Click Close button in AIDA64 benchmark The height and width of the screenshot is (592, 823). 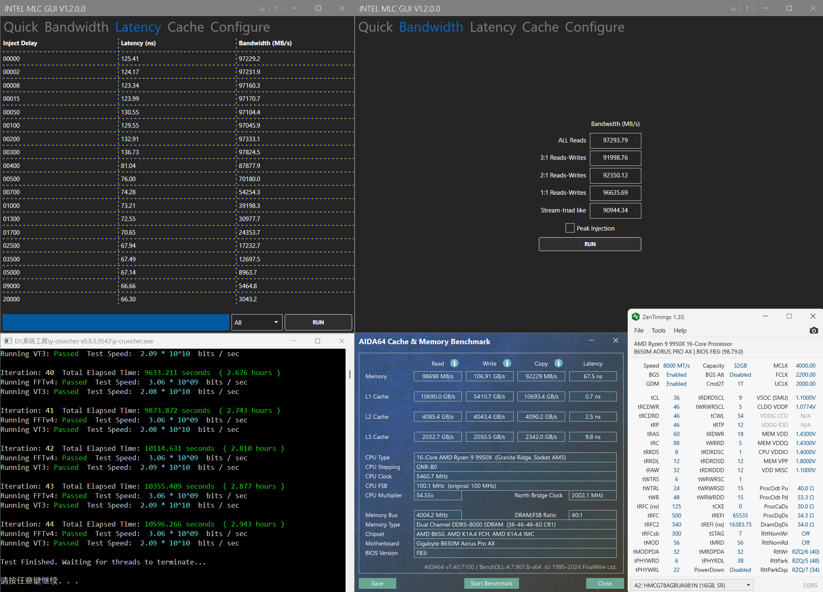click(605, 583)
